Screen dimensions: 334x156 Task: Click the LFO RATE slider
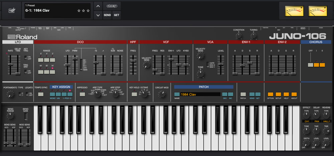point(10,64)
